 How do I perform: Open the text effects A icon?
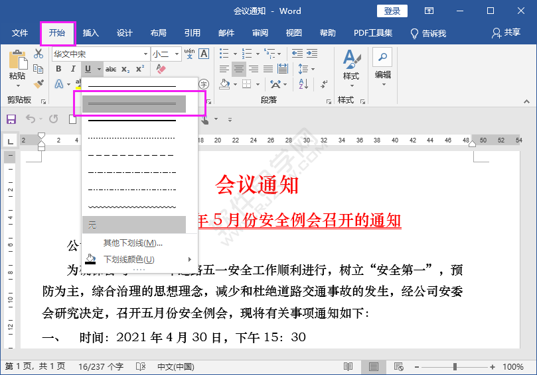coord(59,83)
